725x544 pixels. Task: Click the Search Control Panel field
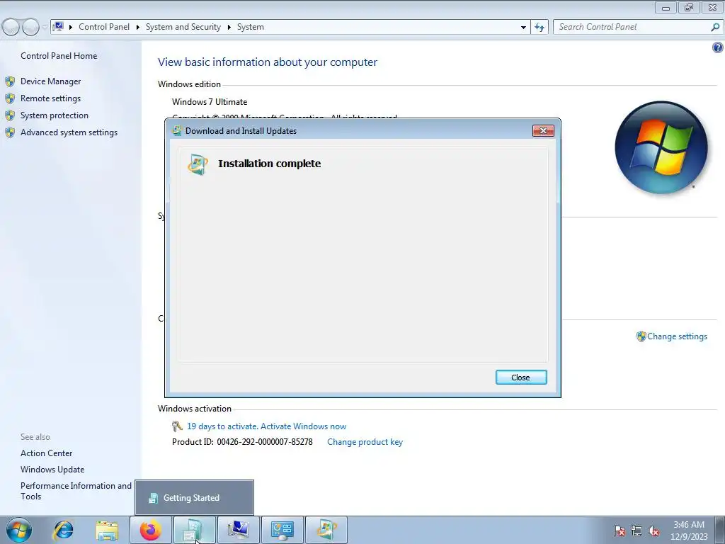[632, 27]
